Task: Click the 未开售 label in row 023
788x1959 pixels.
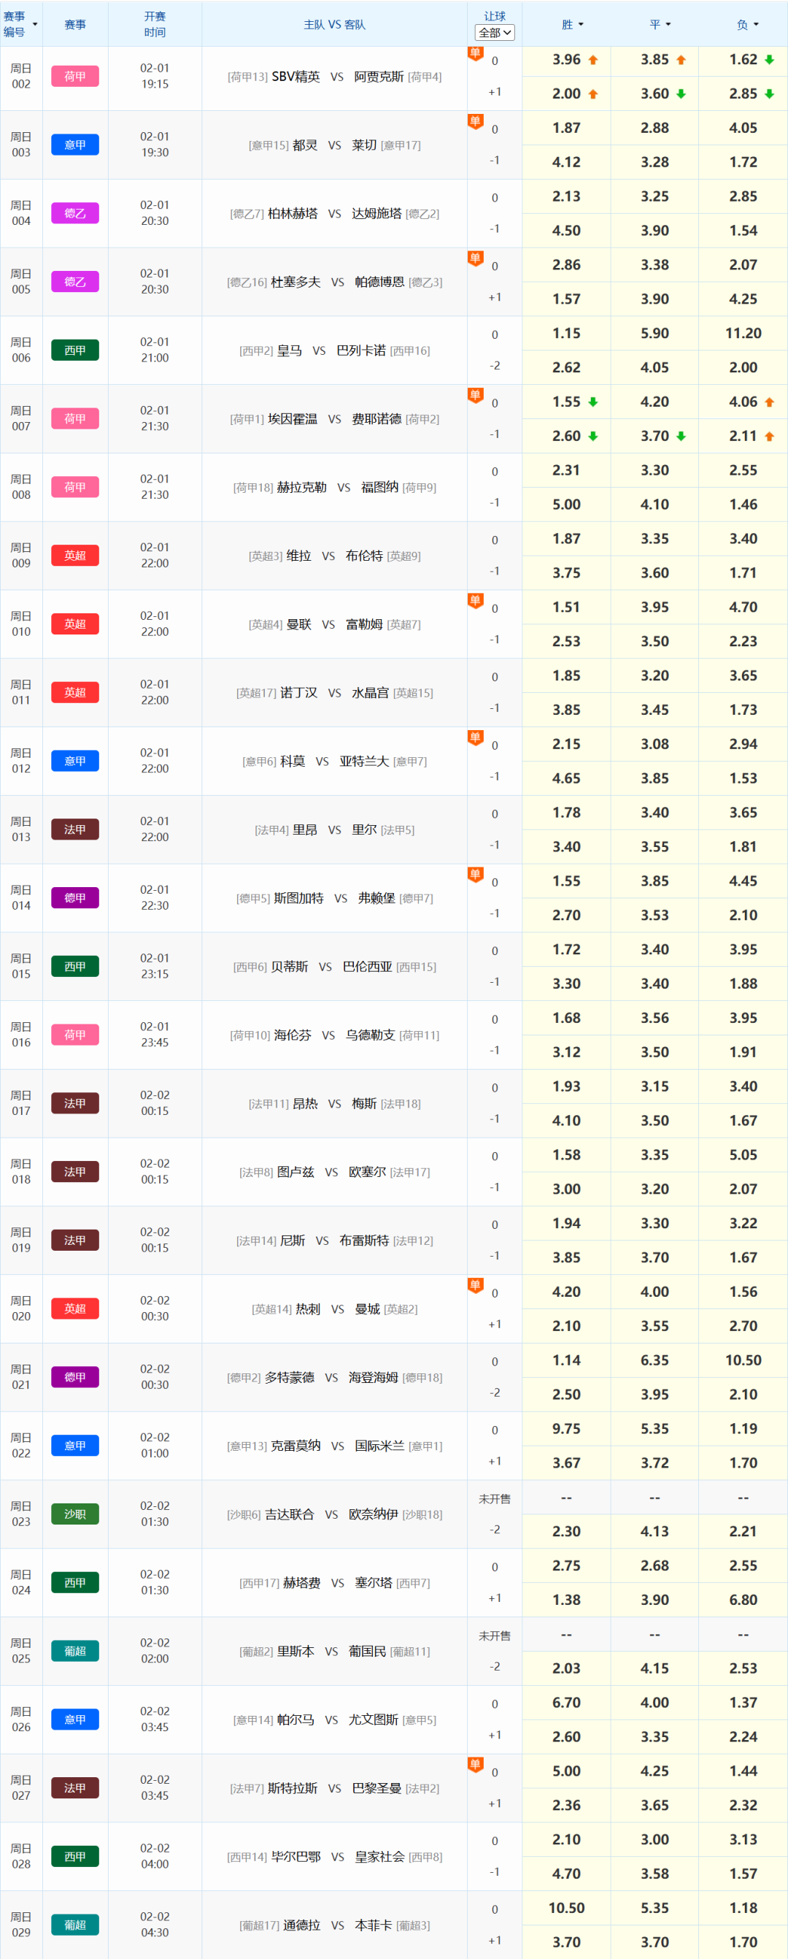Action: tap(495, 1498)
